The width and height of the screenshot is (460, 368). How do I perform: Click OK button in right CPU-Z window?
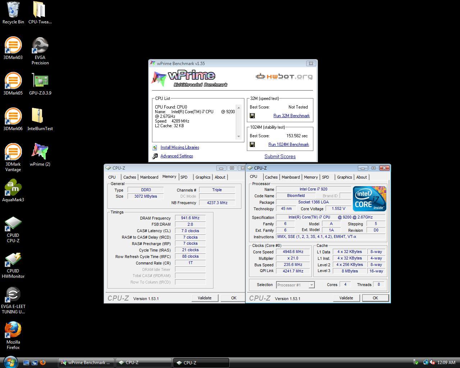pyautogui.click(x=375, y=298)
